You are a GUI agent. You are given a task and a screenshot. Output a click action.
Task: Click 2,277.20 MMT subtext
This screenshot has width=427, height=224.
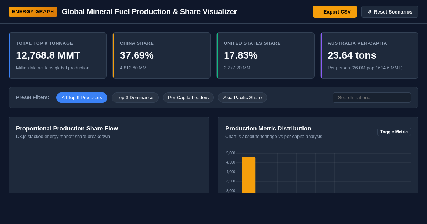238,68
